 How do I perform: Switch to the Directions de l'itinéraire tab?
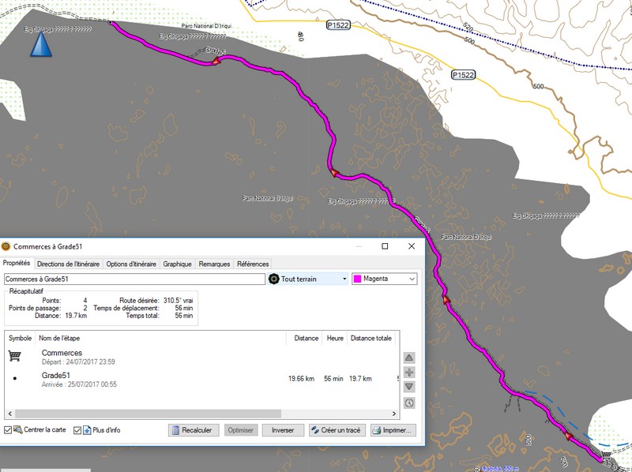[x=68, y=264]
